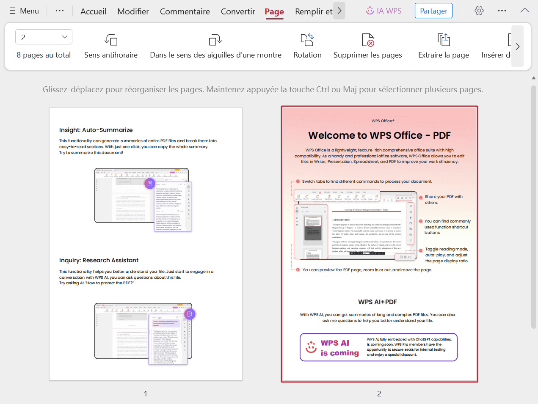538x404 pixels.
Task: Collapse the ribbon with the up chevron
Action: coord(524,11)
